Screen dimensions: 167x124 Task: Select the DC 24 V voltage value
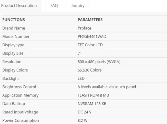[x=85, y=112]
